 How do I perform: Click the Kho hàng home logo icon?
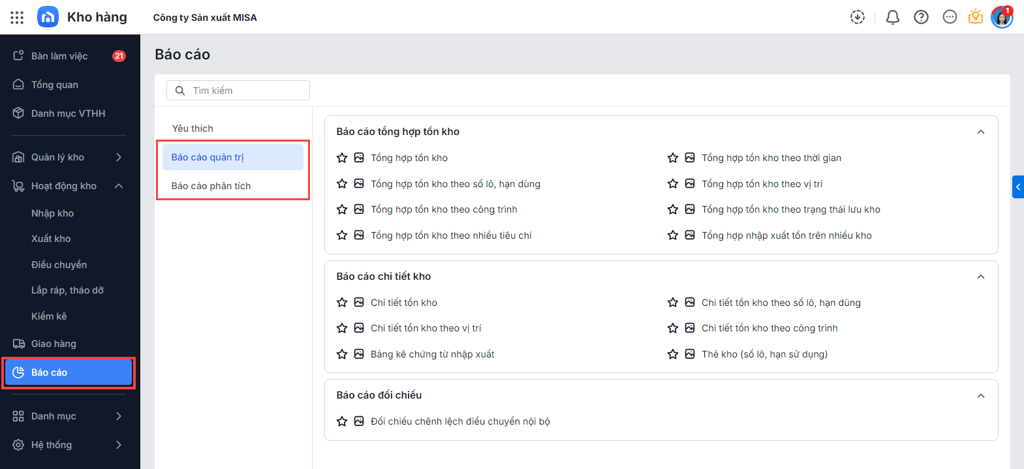click(x=48, y=17)
